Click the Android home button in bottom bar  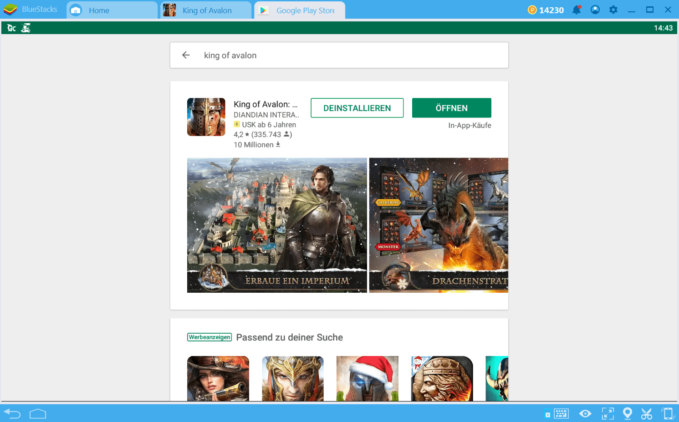38,413
